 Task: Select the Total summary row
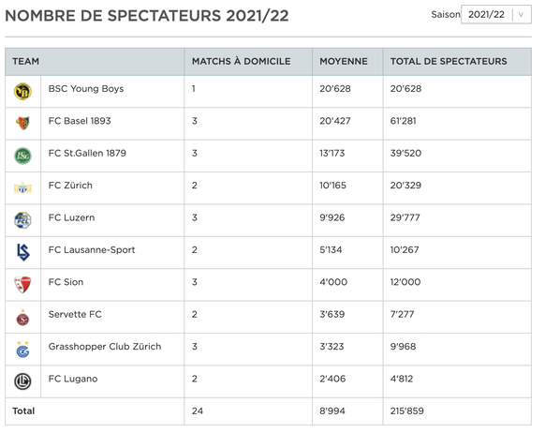(268, 411)
